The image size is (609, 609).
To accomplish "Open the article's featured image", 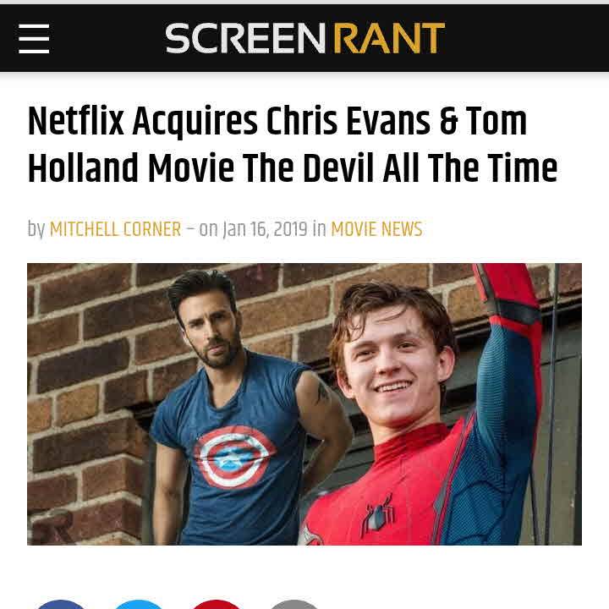I will coord(304,404).
